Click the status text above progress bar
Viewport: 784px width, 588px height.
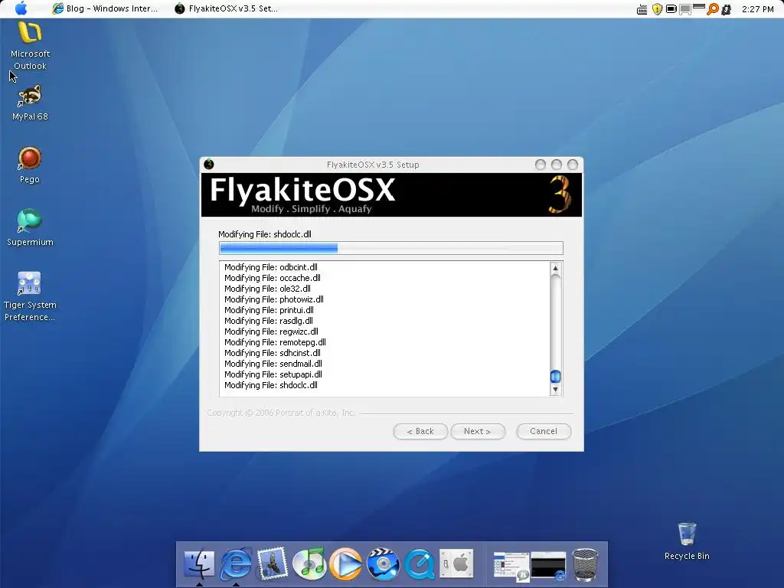(x=265, y=234)
